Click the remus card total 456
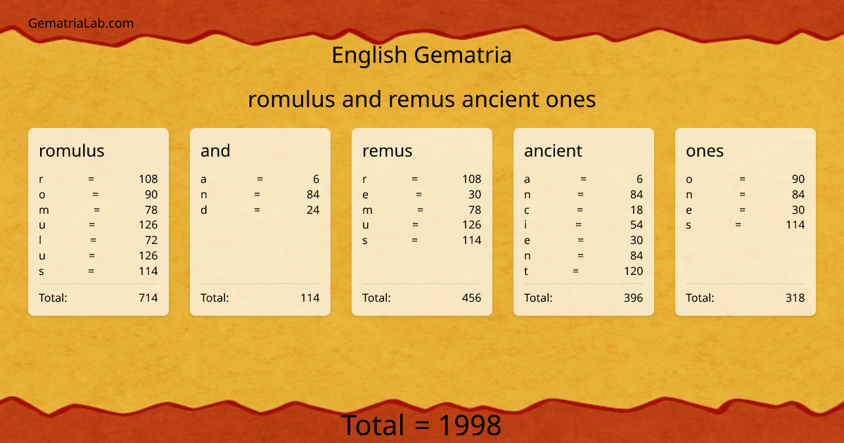This screenshot has width=844, height=443. 472,297
